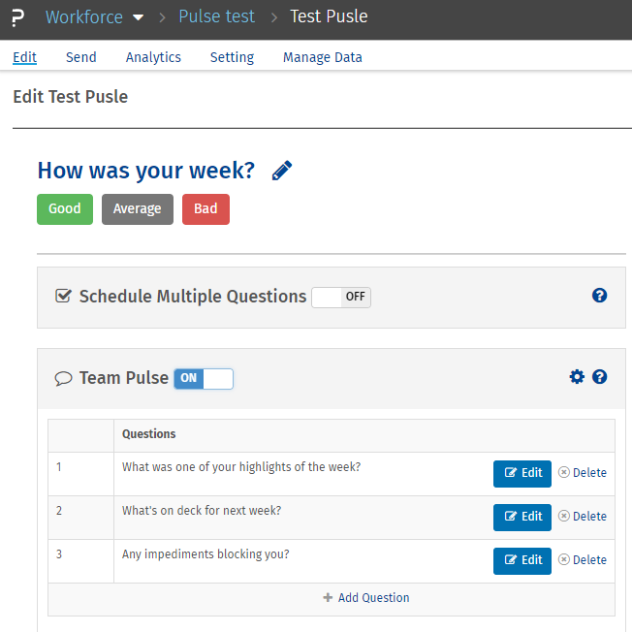Delete the impediments question
Screen dimensions: 632x632
tap(583, 560)
